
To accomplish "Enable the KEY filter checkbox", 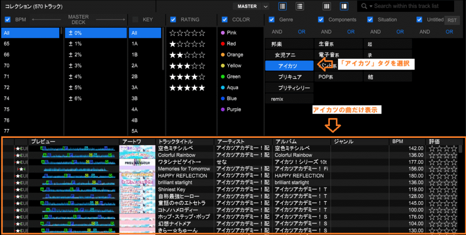I will tap(135, 20).
